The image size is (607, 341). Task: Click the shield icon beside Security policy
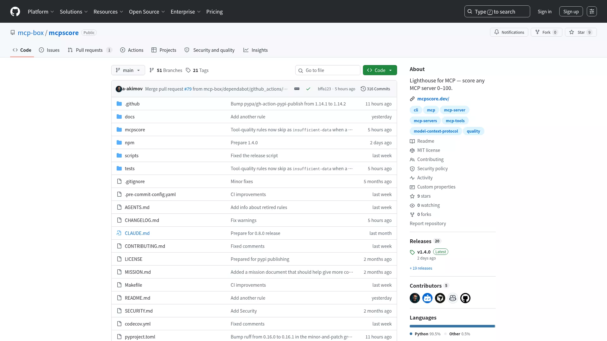412,169
